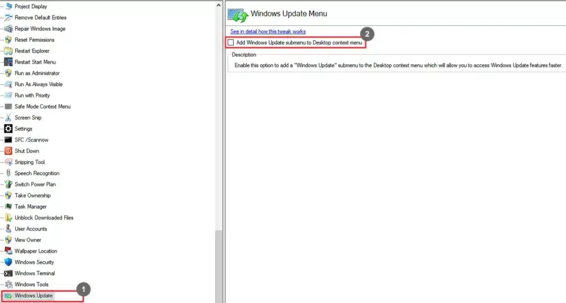Viewport: 566px width, 303px height.
Task: Open Task Manager tree entry
Action: 30,207
